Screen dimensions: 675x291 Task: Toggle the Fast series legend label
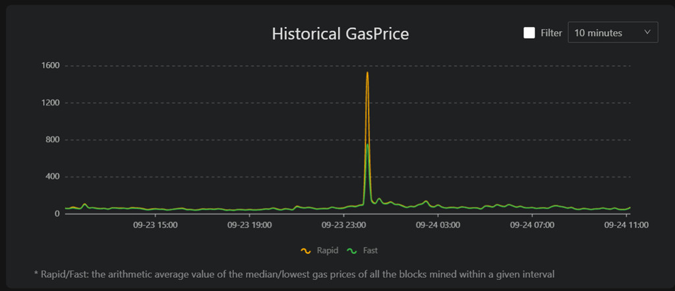pos(370,250)
